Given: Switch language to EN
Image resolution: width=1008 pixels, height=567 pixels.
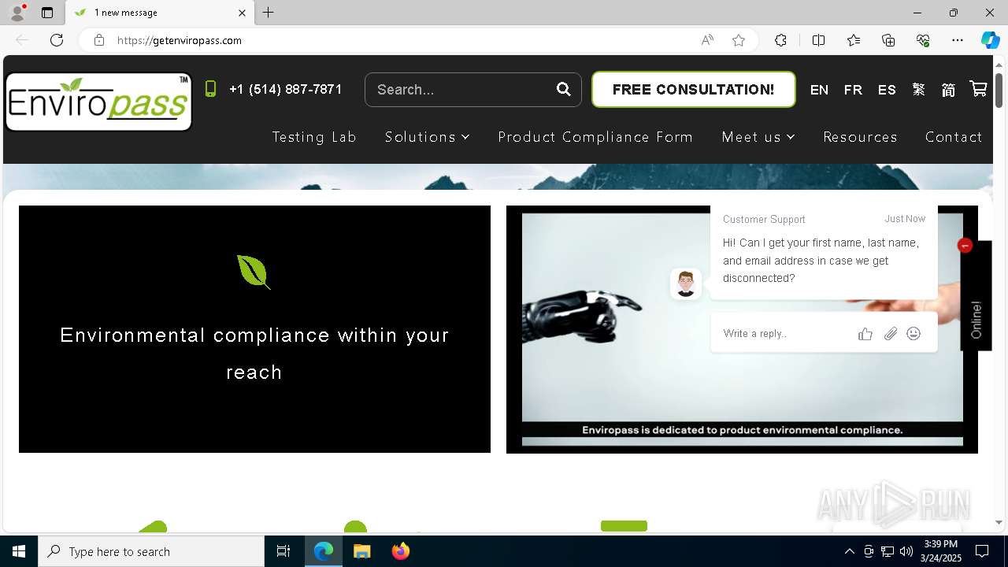Looking at the screenshot, I should 819,90.
